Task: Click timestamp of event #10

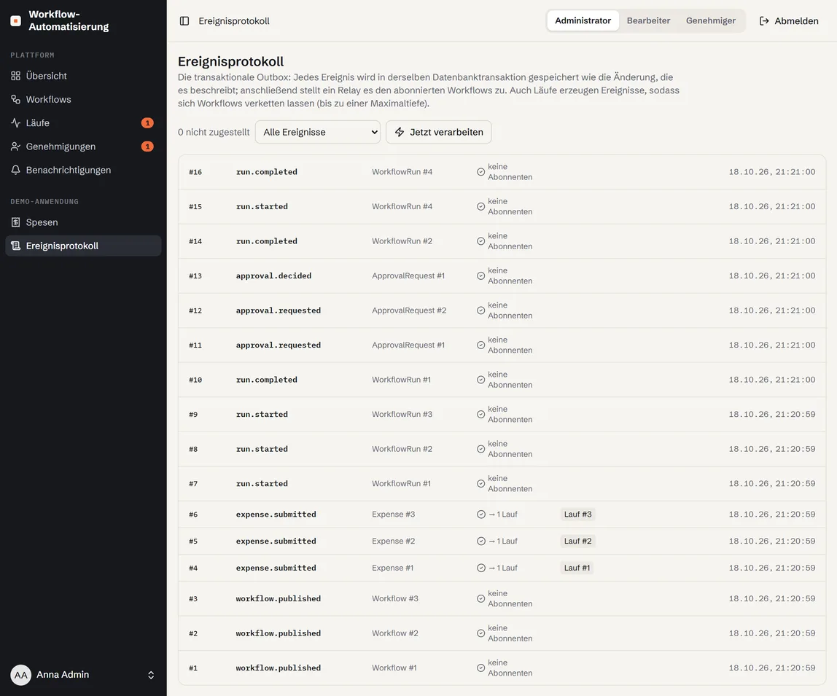Action: 772,380
